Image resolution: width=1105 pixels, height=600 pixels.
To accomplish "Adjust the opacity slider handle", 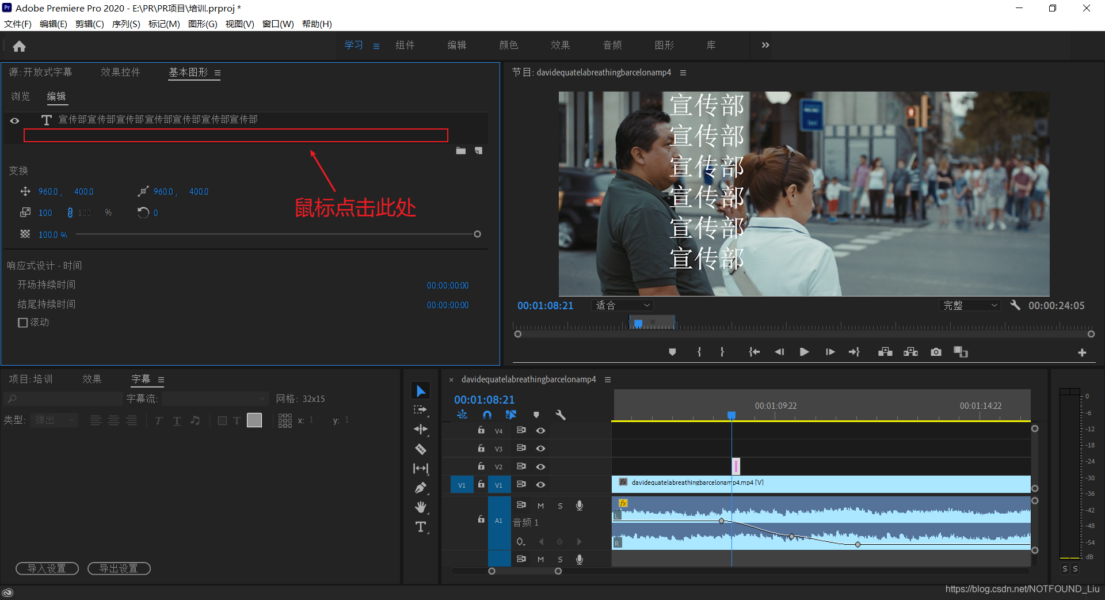I will [x=477, y=234].
